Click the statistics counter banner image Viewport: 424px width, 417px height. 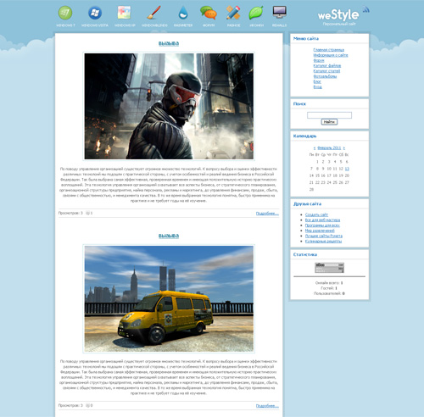point(330,268)
